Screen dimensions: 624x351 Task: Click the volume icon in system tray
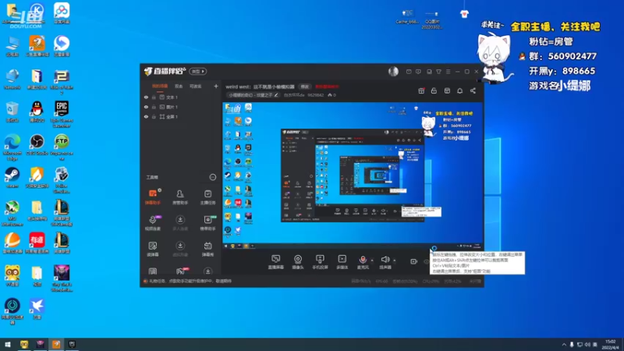(587, 345)
